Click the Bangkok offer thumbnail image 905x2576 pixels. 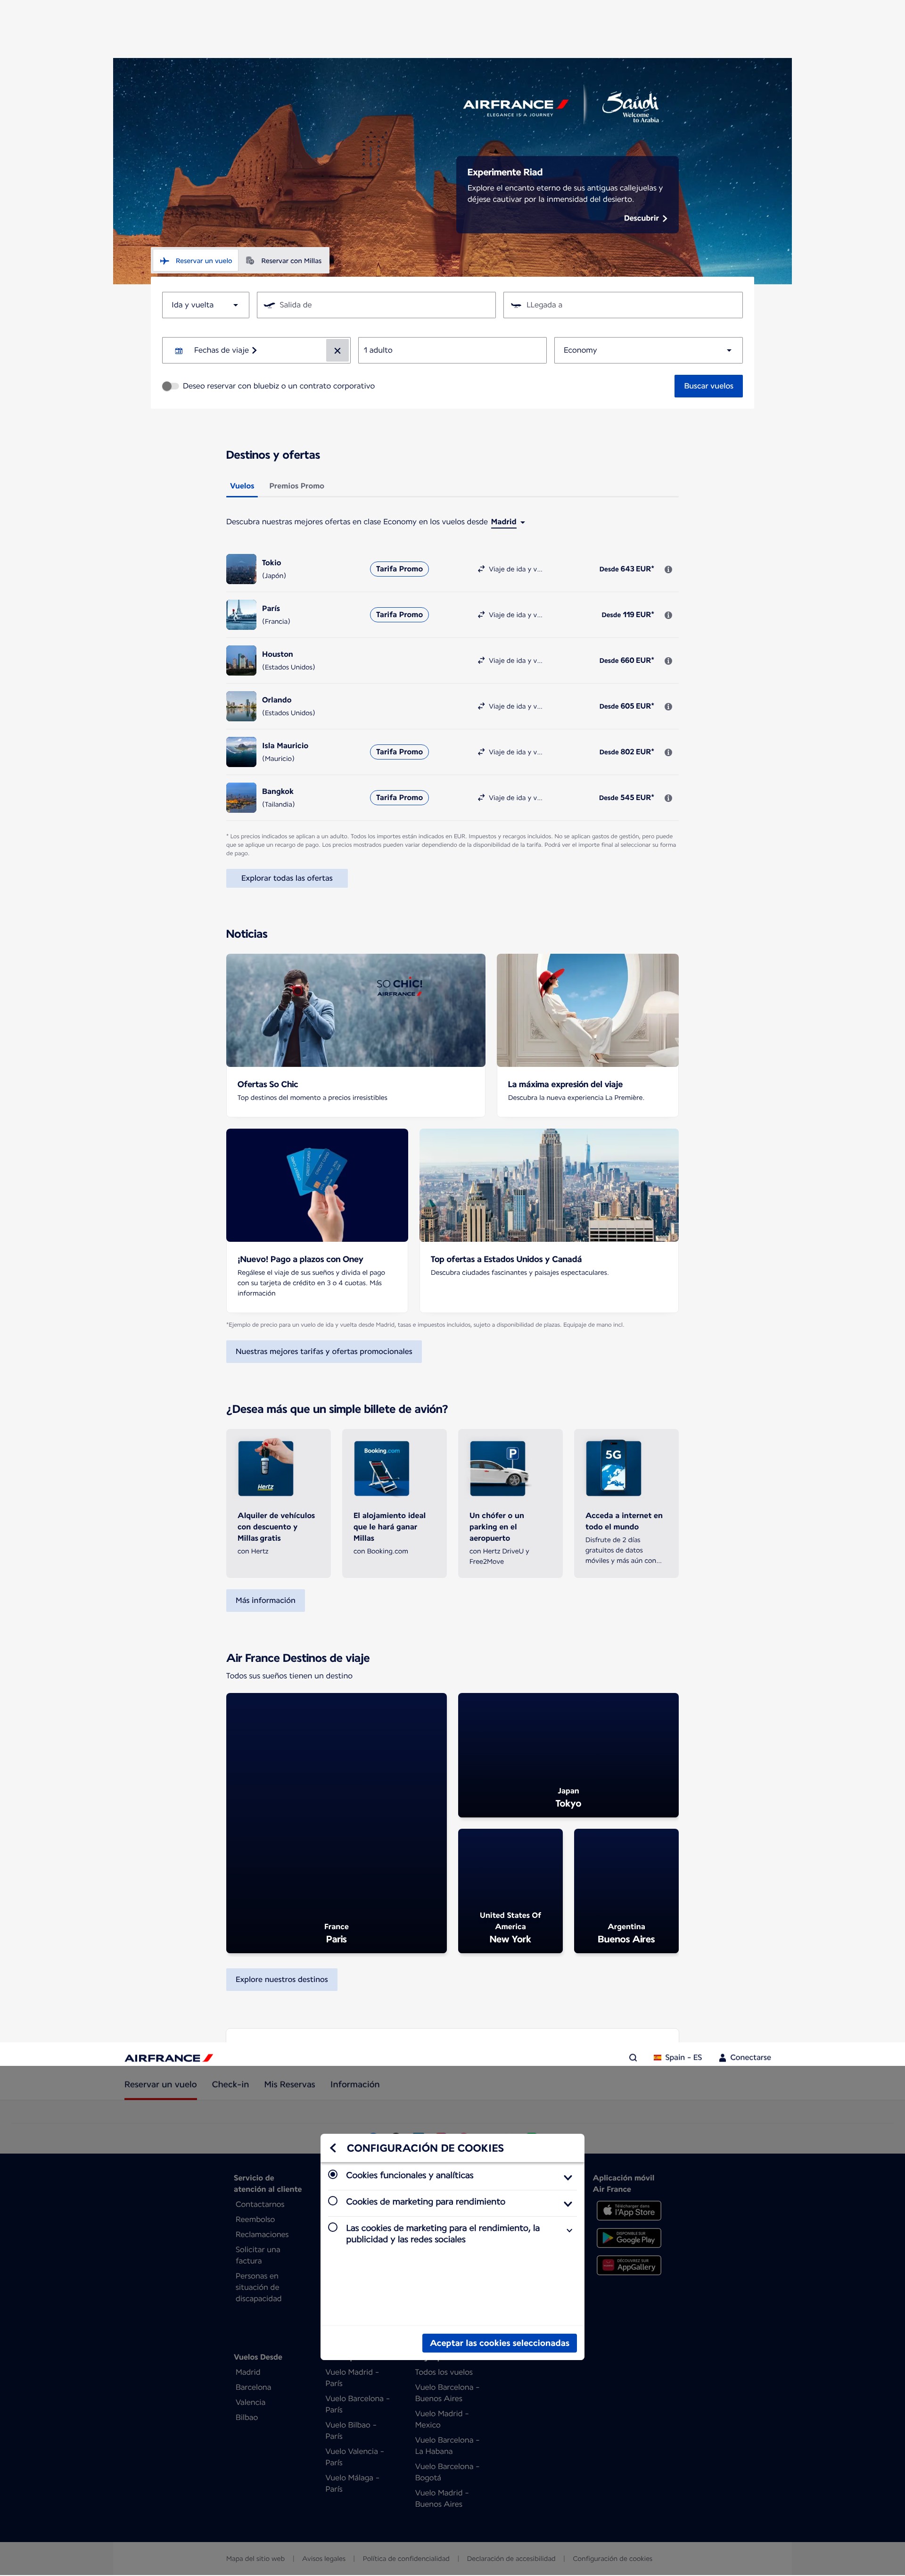point(241,798)
